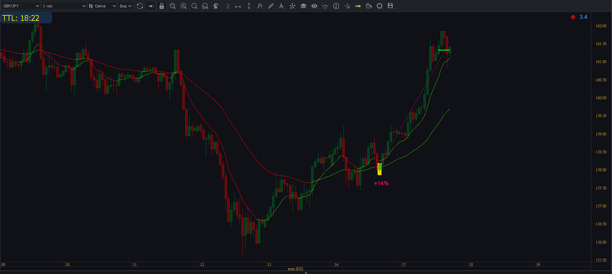Click the information circle icon
The image size is (612, 274).
pyautogui.click(x=336, y=6)
